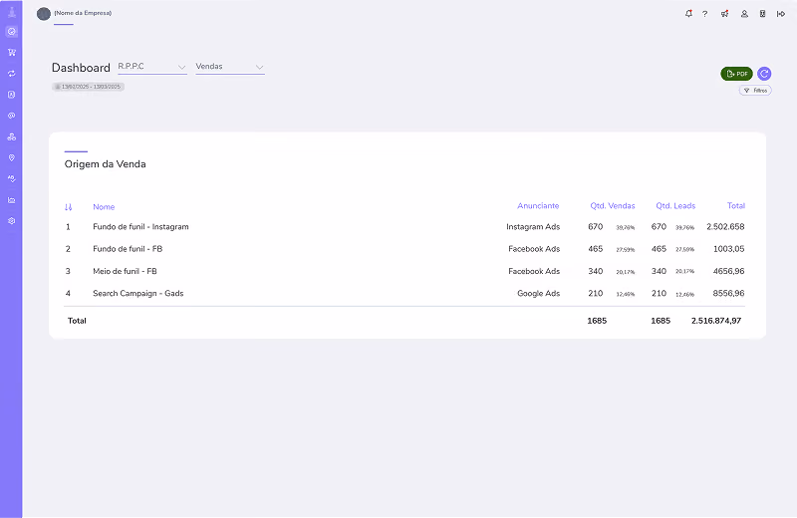Open the app logo at sidebar top
Image resolution: width=797 pixels, height=518 pixels.
coord(12,12)
